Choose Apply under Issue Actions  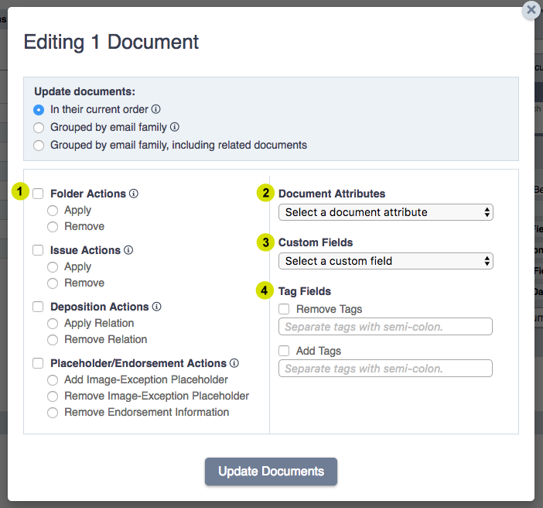(53, 267)
